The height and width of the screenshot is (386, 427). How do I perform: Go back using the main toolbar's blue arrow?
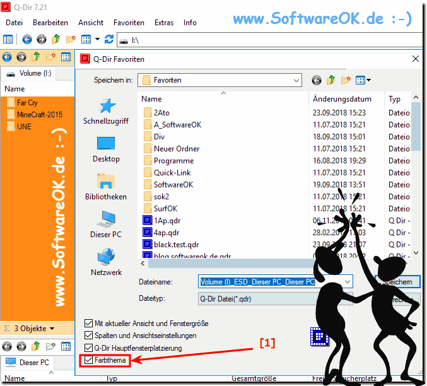[x=26, y=40]
